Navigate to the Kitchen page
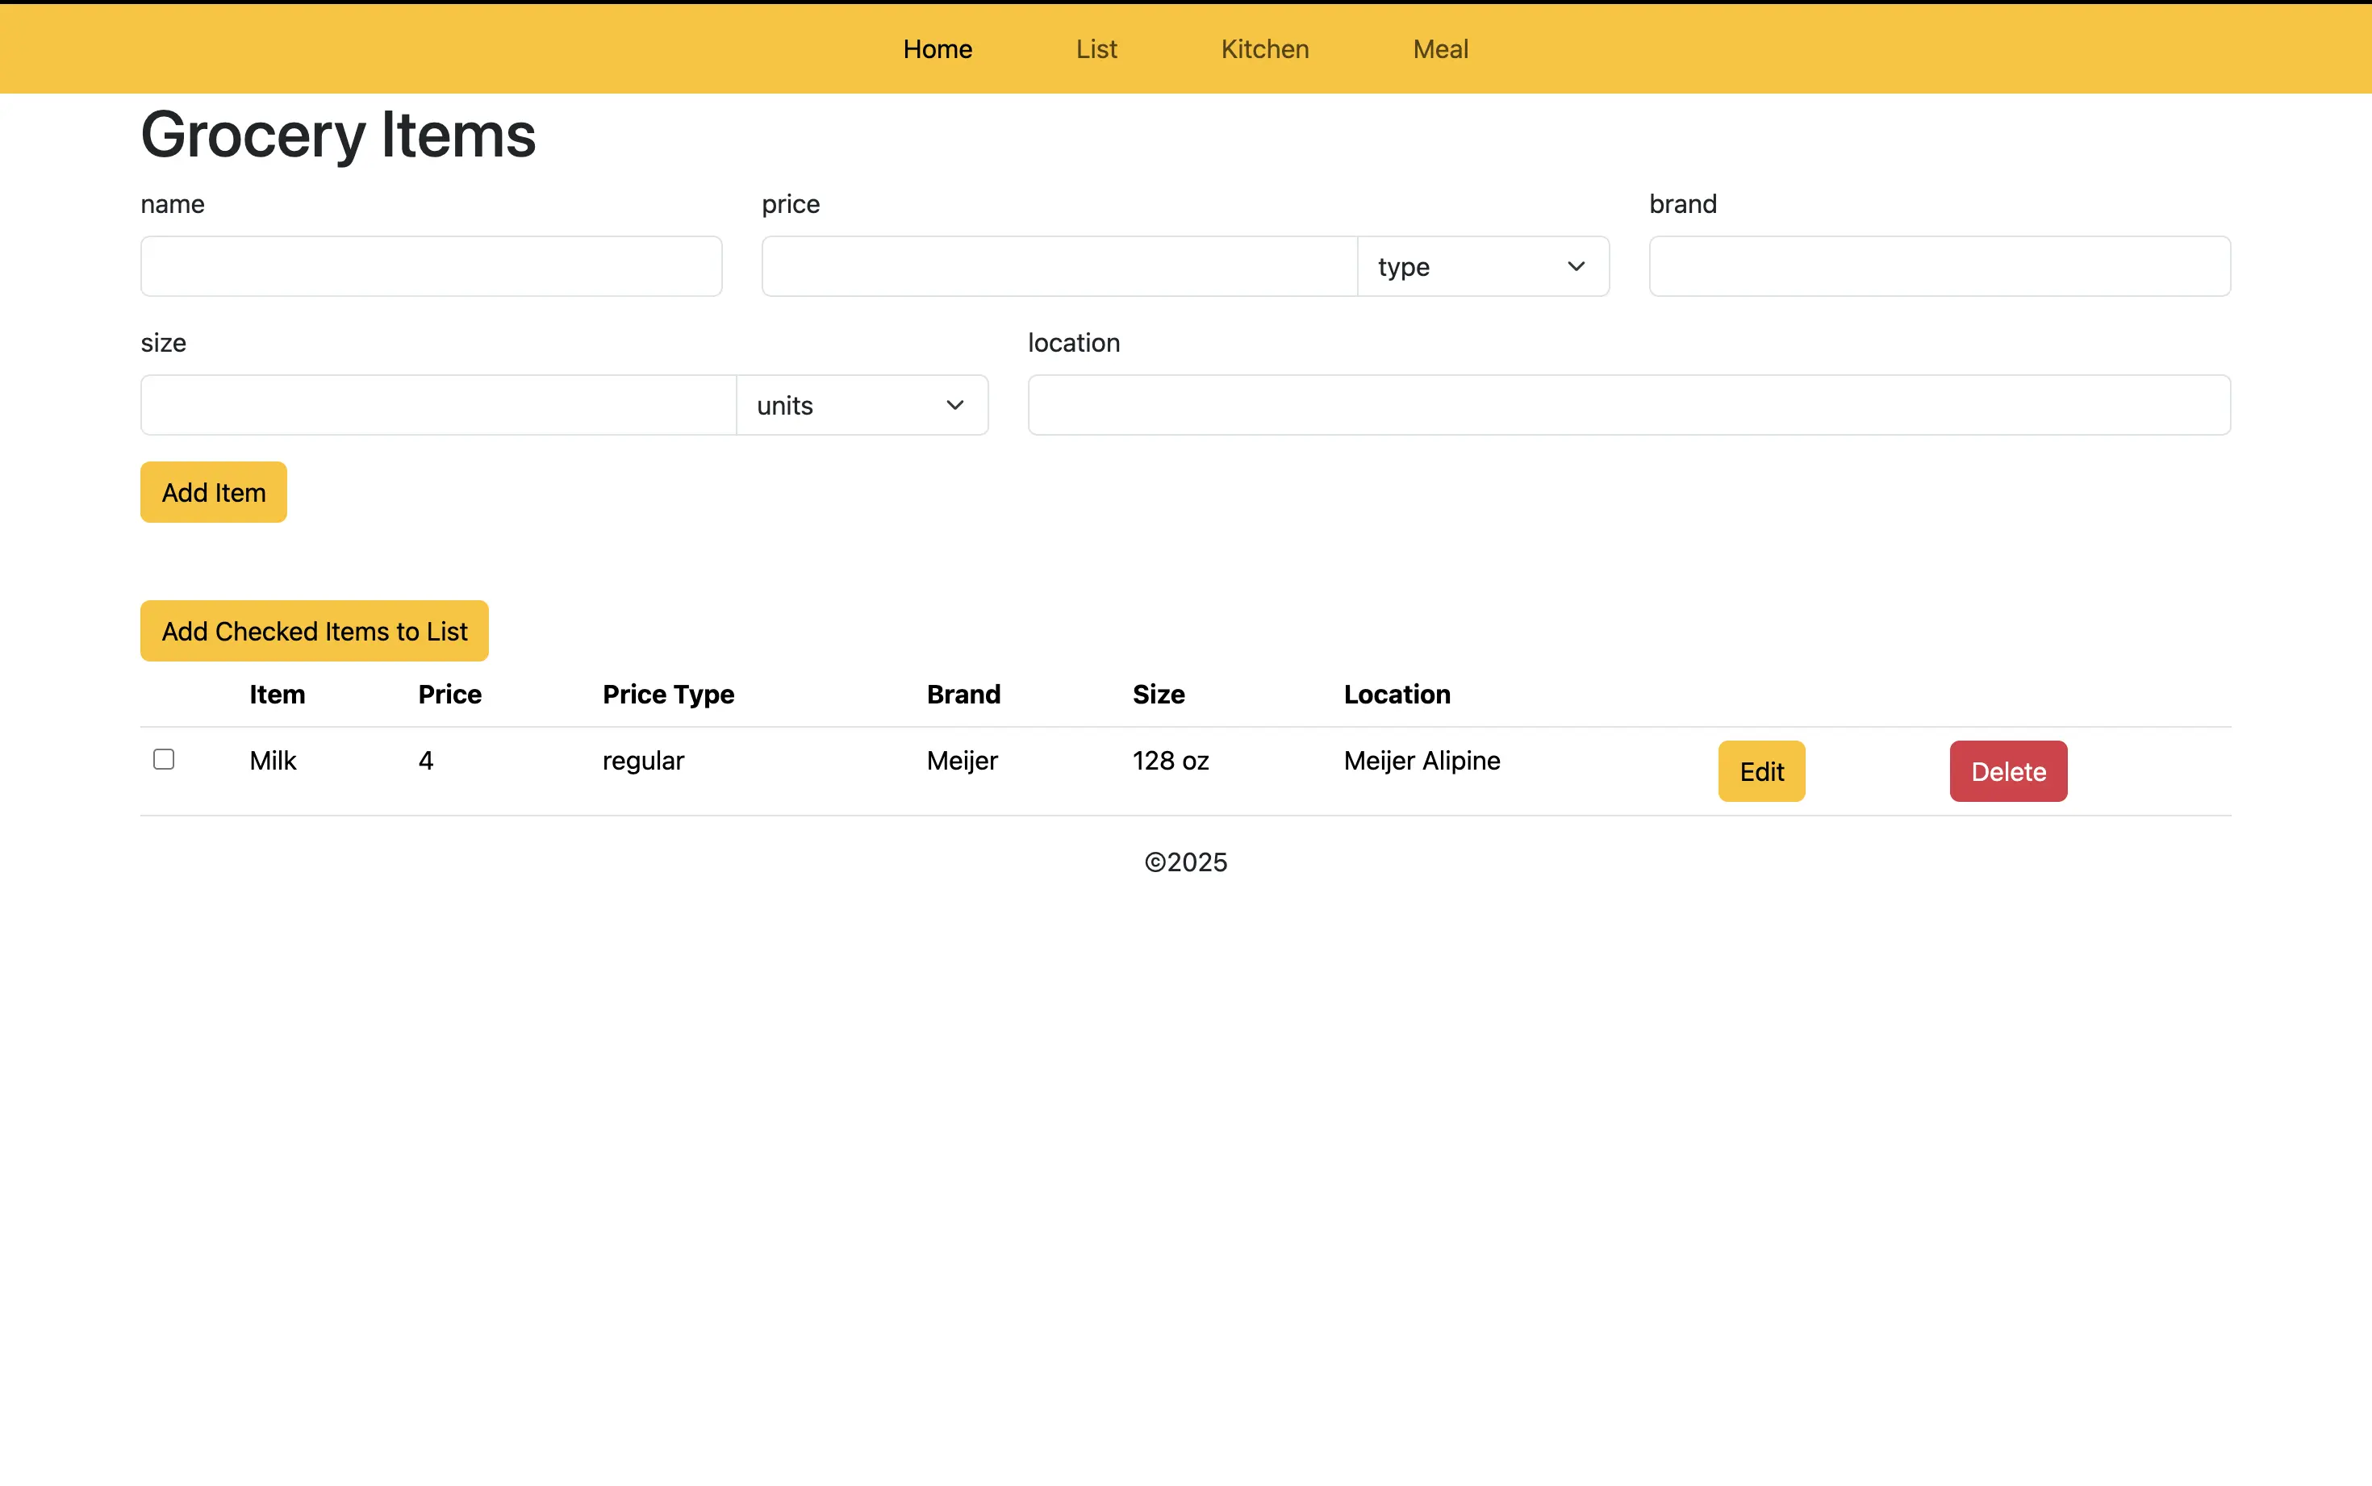 point(1263,49)
